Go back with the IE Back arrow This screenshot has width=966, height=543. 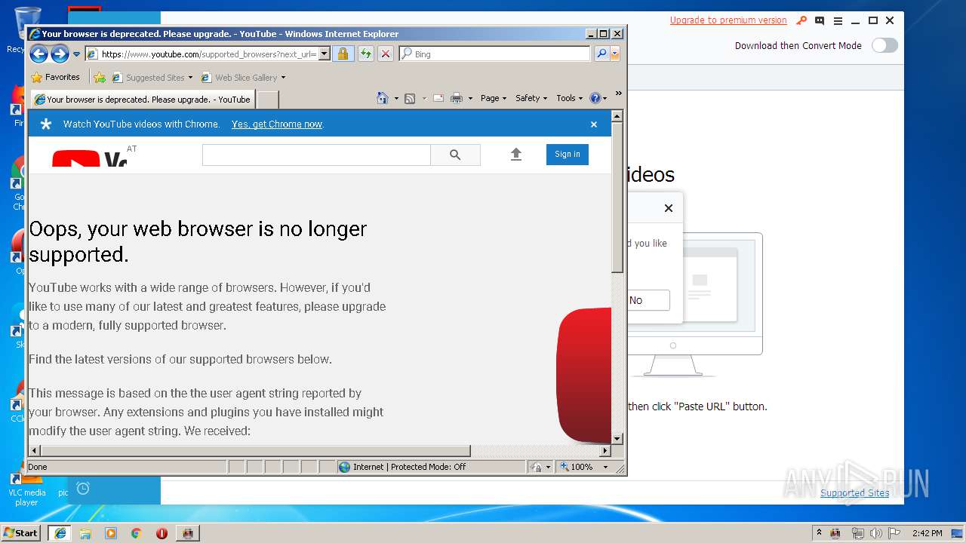(38, 54)
